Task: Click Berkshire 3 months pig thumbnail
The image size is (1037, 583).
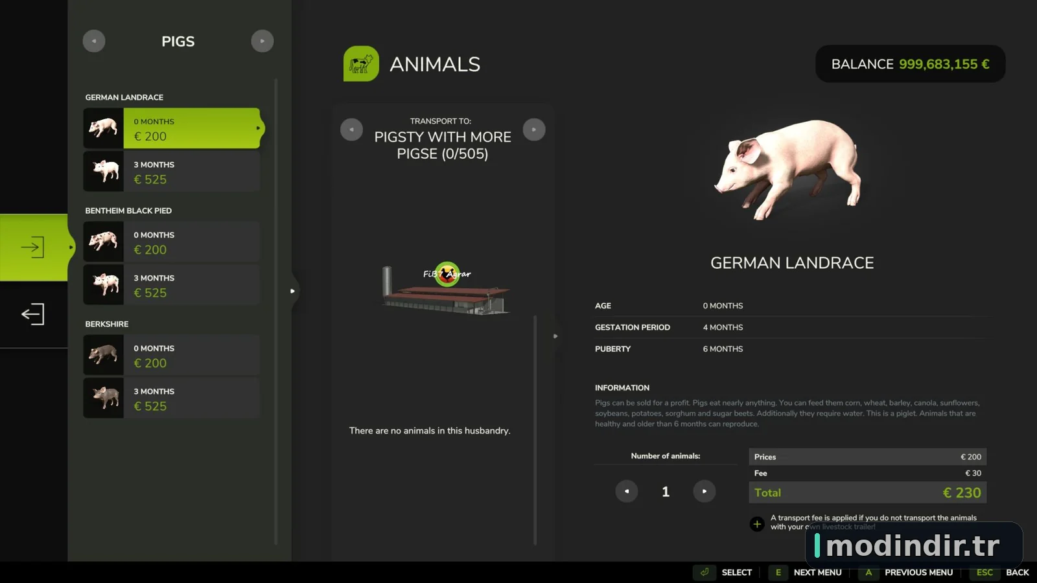Action: click(x=103, y=398)
